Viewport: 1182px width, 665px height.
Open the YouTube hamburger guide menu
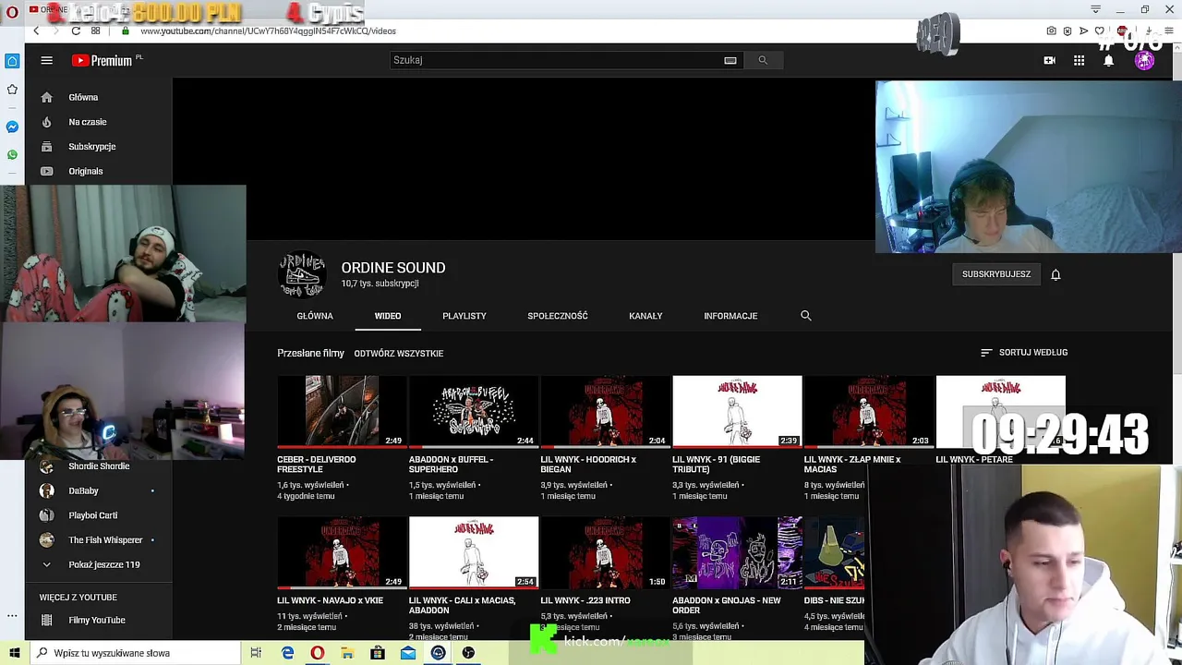pyautogui.click(x=46, y=60)
